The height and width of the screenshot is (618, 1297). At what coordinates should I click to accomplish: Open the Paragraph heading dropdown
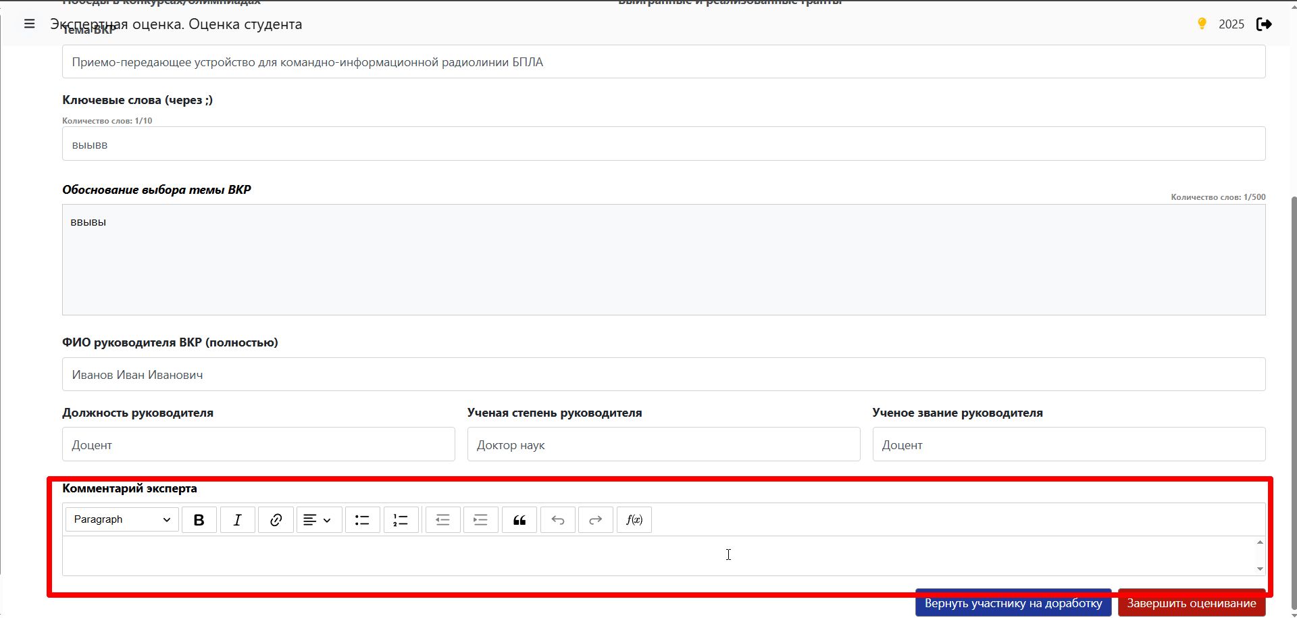tap(122, 519)
